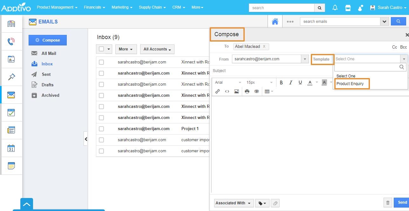Select the Product Enquiry template option
This screenshot has width=409, height=211.
[350, 84]
